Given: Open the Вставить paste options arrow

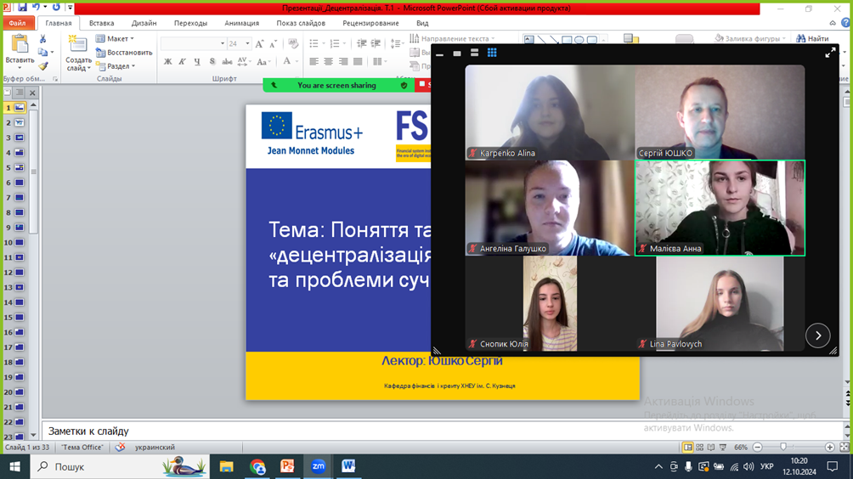Looking at the screenshot, I should tap(20, 67).
